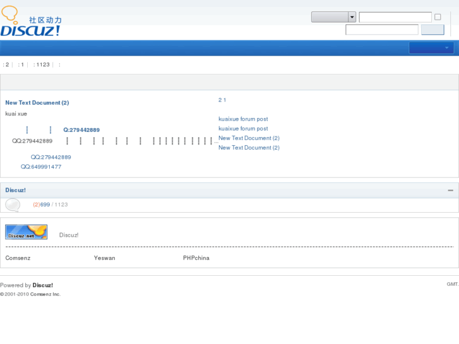Open the forum link with 699 posts
Image resolution: width=459 pixels, height=344 pixels.
coord(45,205)
